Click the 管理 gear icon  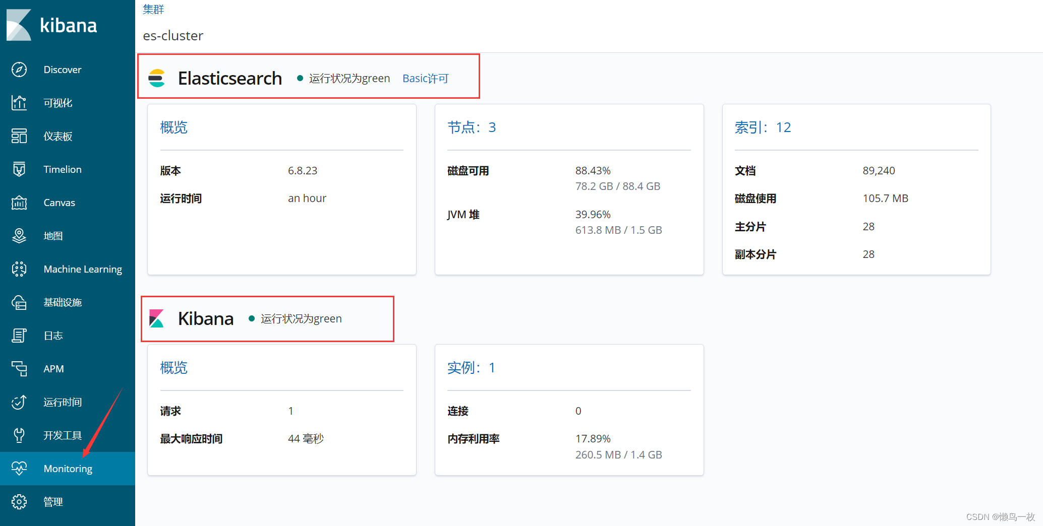[x=19, y=502]
